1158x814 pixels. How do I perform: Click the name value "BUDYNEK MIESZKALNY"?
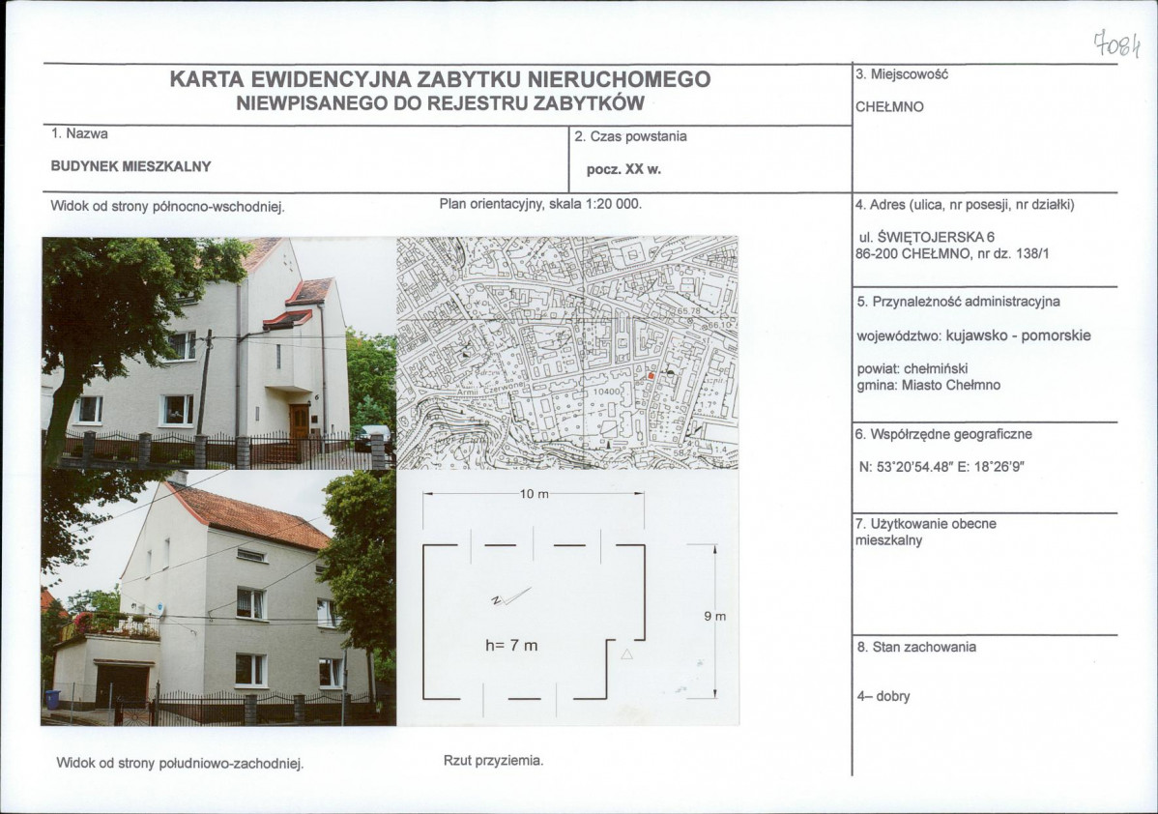[x=130, y=166]
